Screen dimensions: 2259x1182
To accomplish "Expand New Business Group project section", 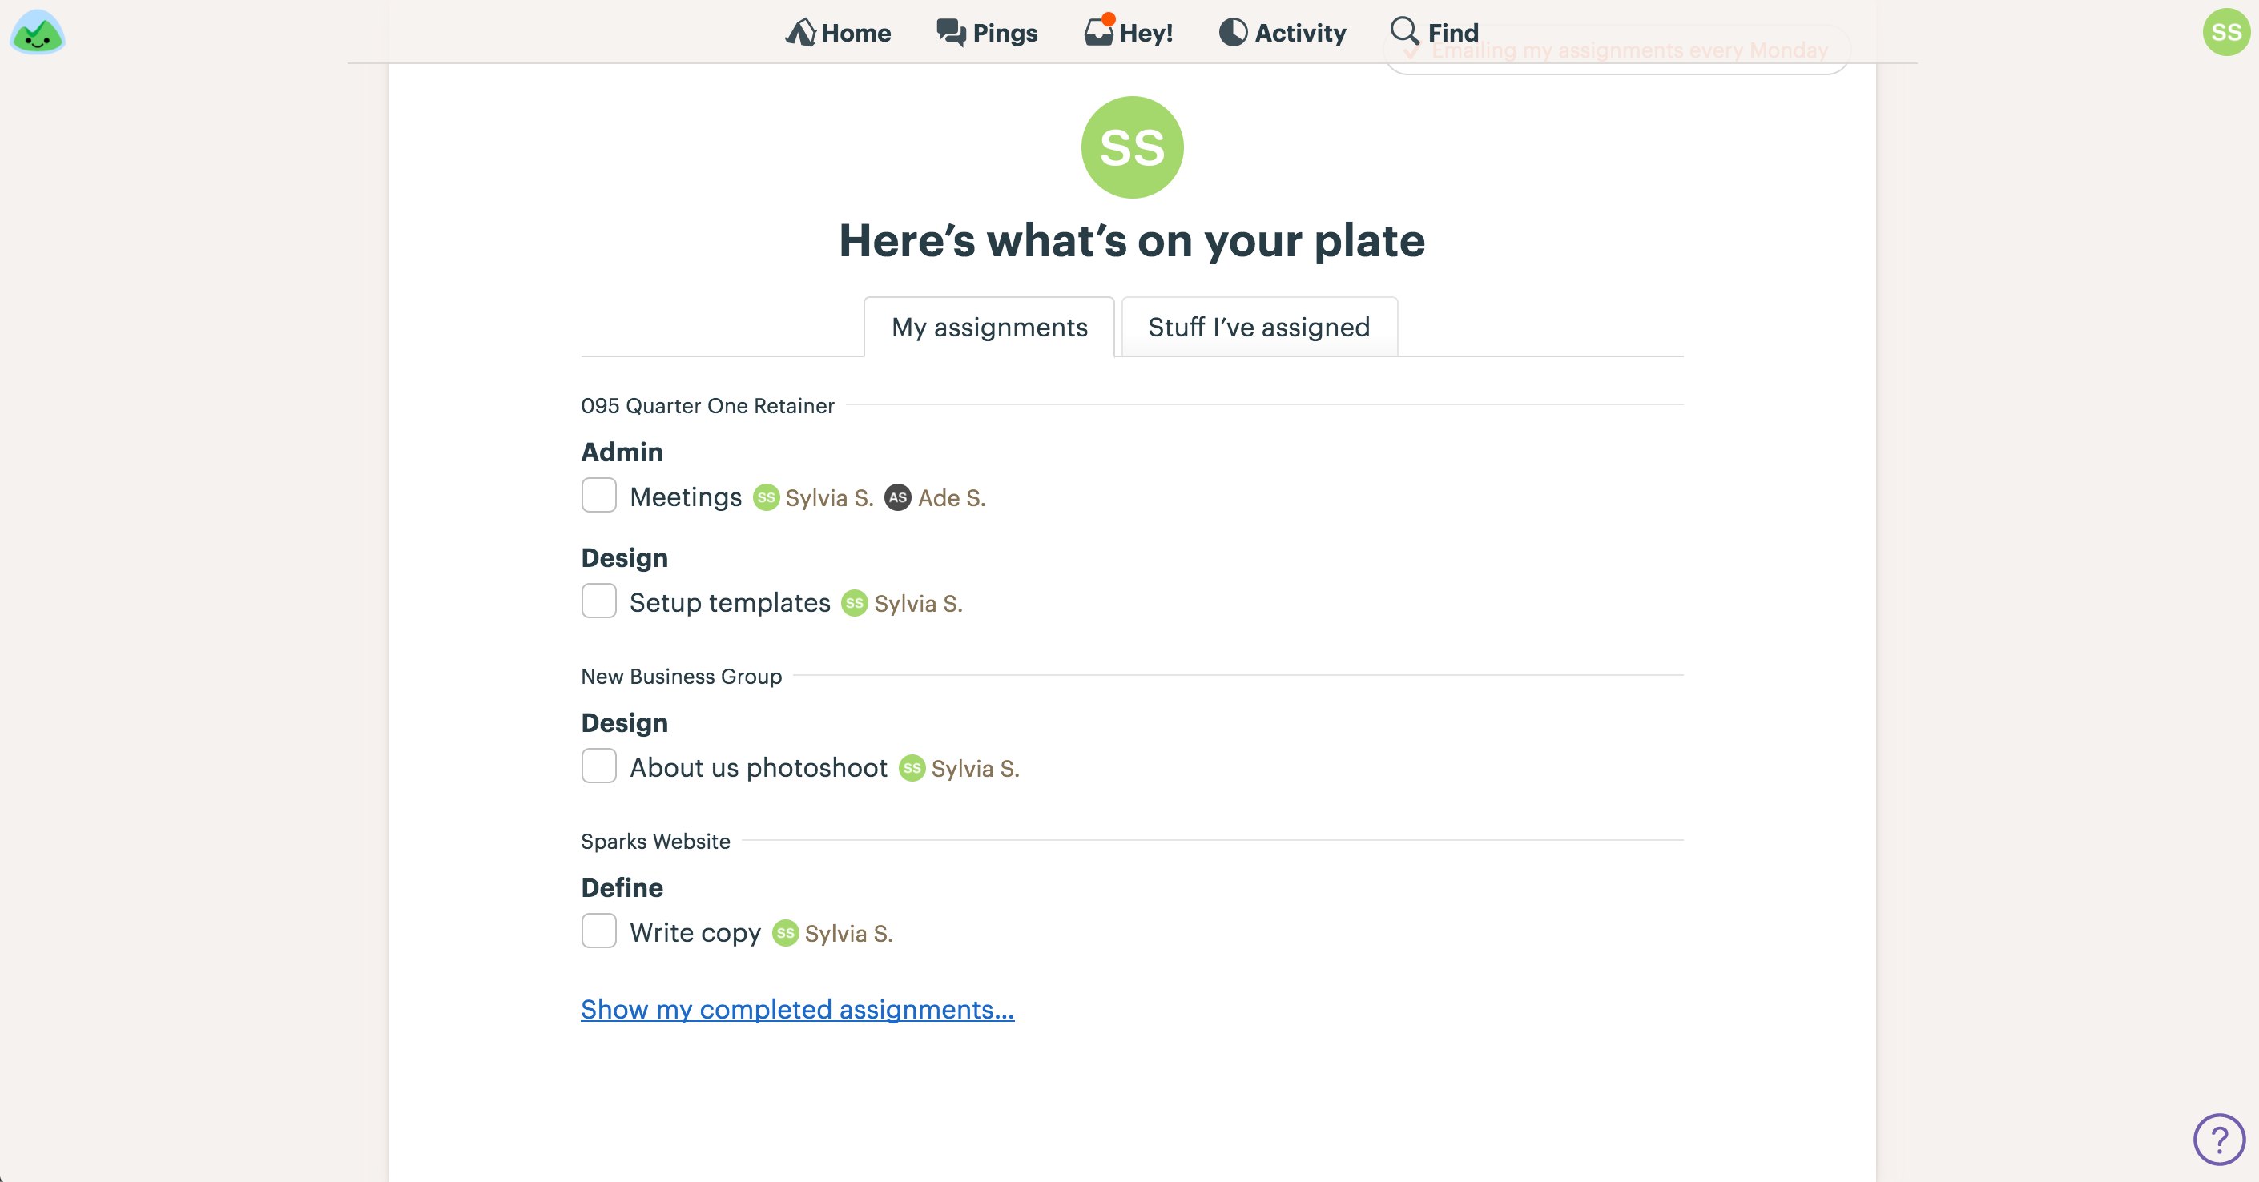I will pyautogui.click(x=683, y=675).
